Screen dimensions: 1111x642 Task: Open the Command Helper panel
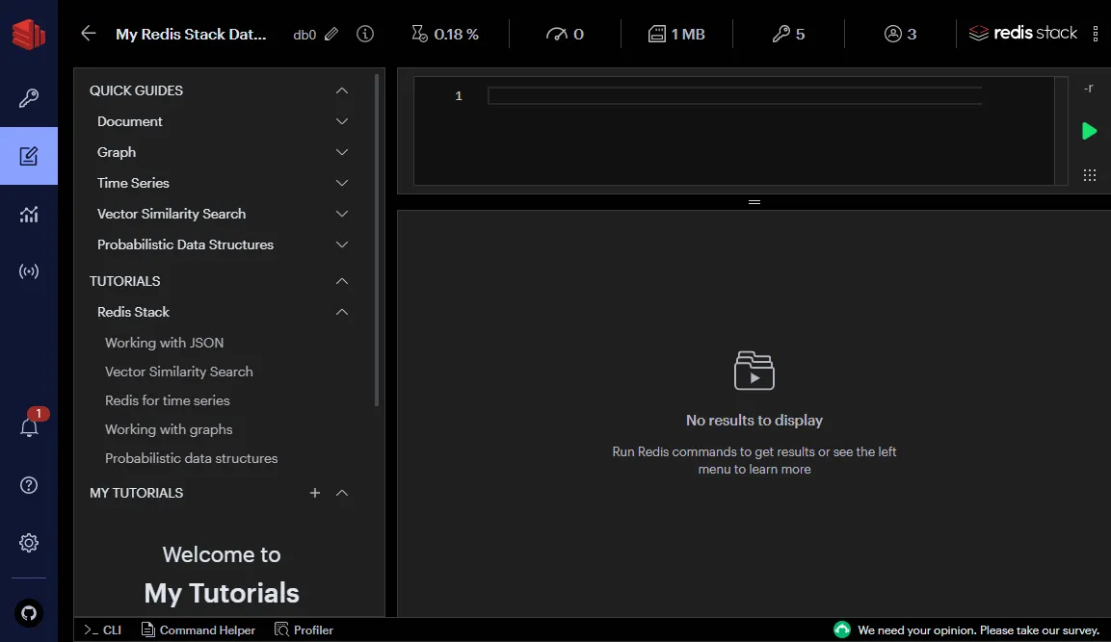[198, 630]
